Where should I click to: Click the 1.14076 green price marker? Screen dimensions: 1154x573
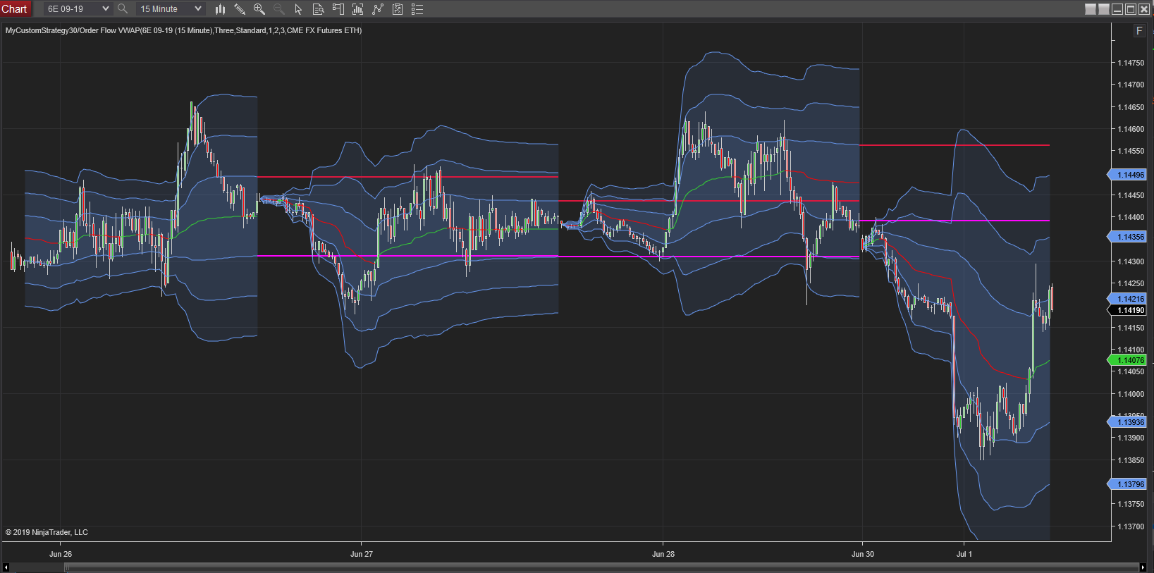tap(1130, 360)
